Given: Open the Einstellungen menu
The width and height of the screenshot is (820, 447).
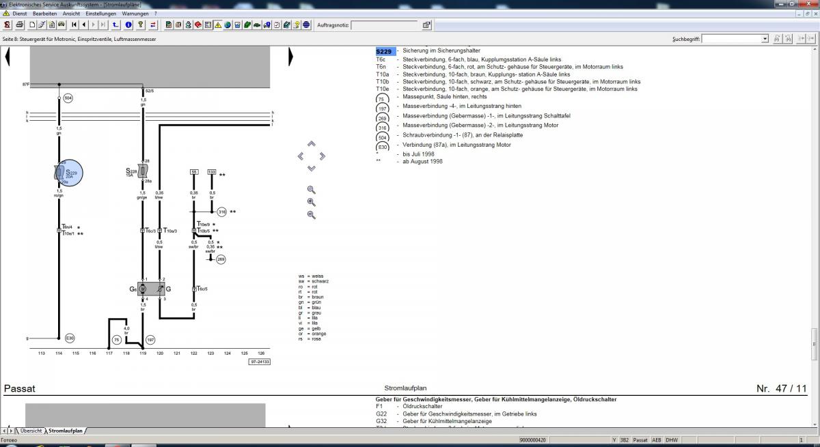Looking at the screenshot, I should click(x=101, y=13).
